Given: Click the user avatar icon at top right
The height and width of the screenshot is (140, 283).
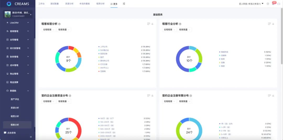Looking at the screenshot, I should click(279, 4).
